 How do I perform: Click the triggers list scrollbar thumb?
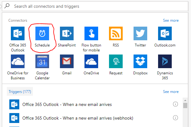pyautogui.click(x=185, y=106)
